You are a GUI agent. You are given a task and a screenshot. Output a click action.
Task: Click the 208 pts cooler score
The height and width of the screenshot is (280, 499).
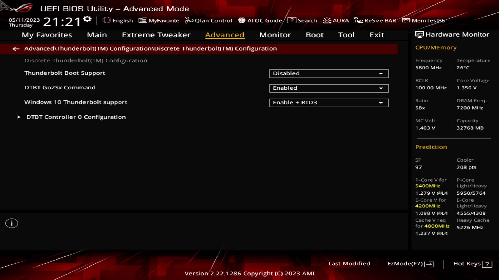click(x=466, y=167)
